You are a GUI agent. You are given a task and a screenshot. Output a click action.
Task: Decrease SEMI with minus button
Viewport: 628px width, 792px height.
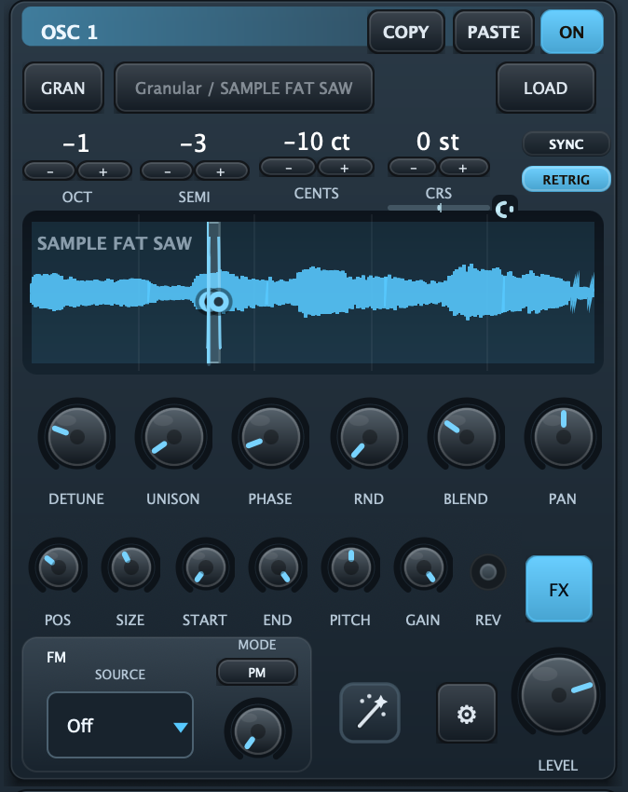[167, 171]
